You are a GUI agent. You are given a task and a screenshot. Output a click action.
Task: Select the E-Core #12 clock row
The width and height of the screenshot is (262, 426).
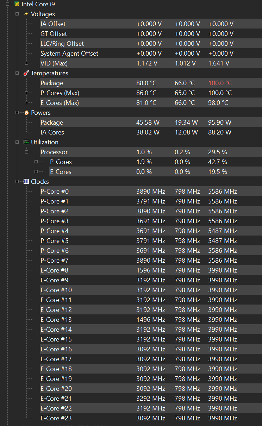point(150,310)
